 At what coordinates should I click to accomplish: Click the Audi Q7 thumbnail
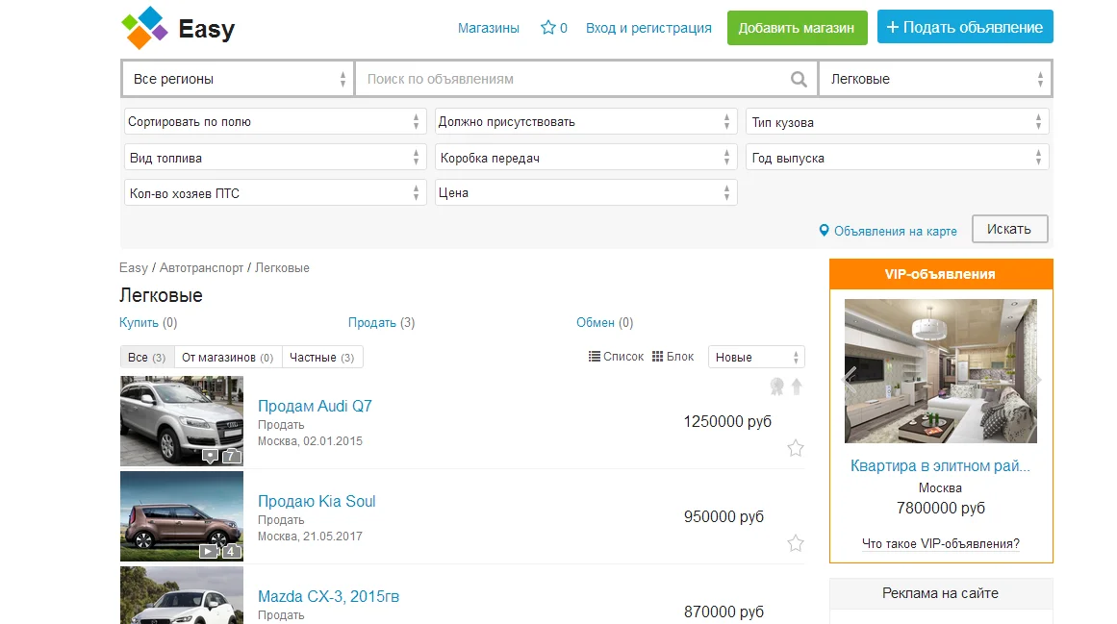(x=182, y=421)
